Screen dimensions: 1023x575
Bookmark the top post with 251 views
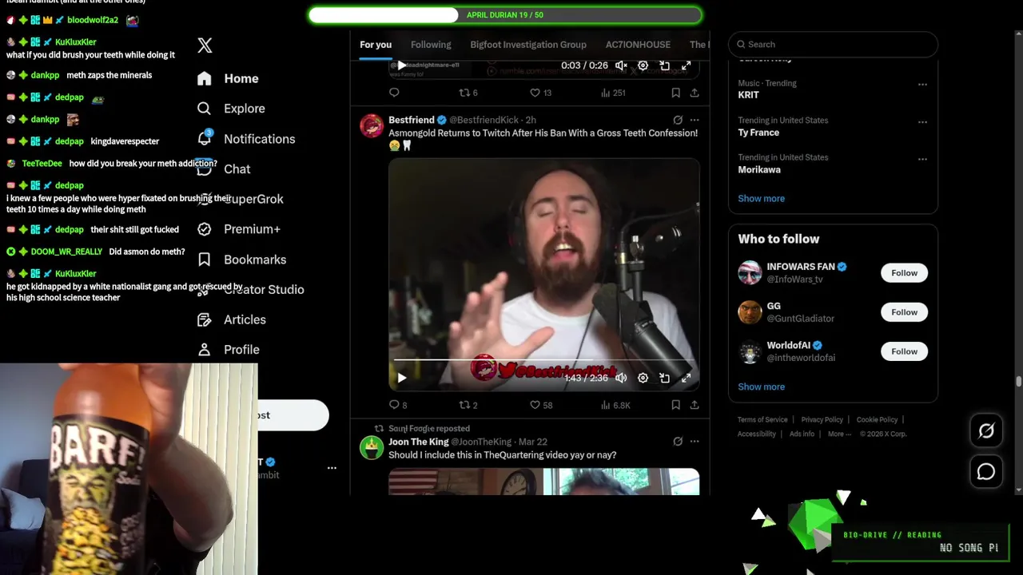coord(675,93)
